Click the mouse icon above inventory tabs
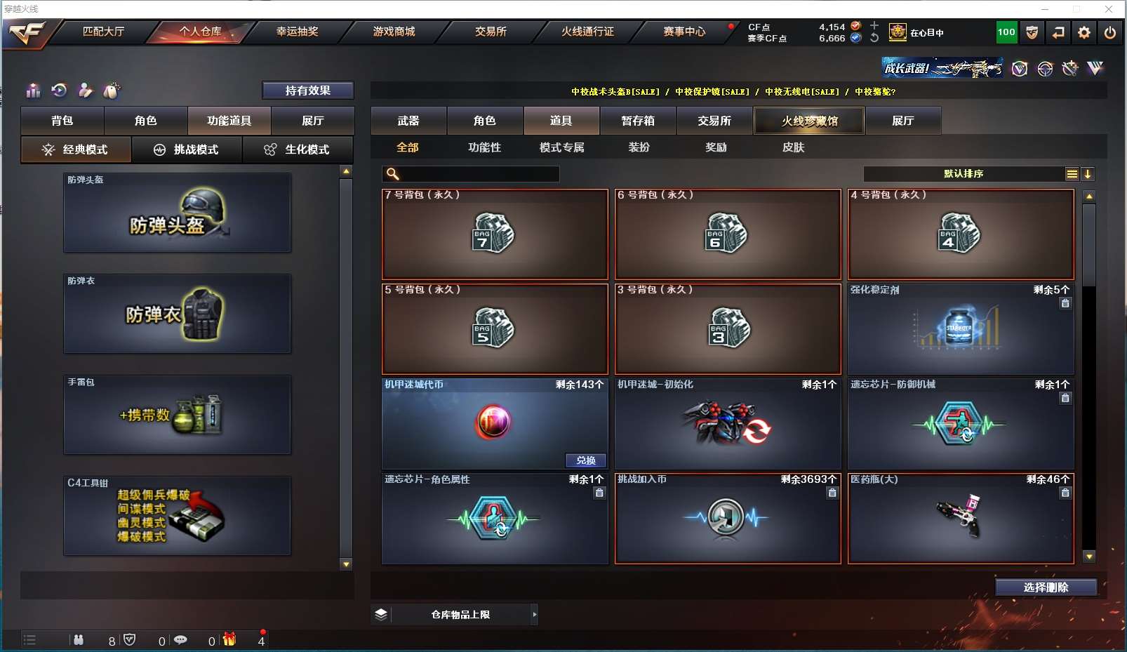Image resolution: width=1127 pixels, height=652 pixels. (x=112, y=90)
